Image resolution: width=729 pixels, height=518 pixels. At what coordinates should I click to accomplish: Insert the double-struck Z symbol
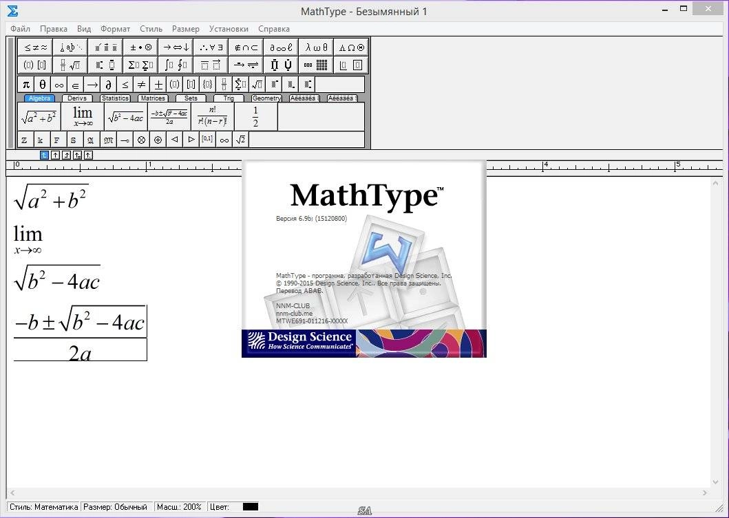tap(24, 140)
